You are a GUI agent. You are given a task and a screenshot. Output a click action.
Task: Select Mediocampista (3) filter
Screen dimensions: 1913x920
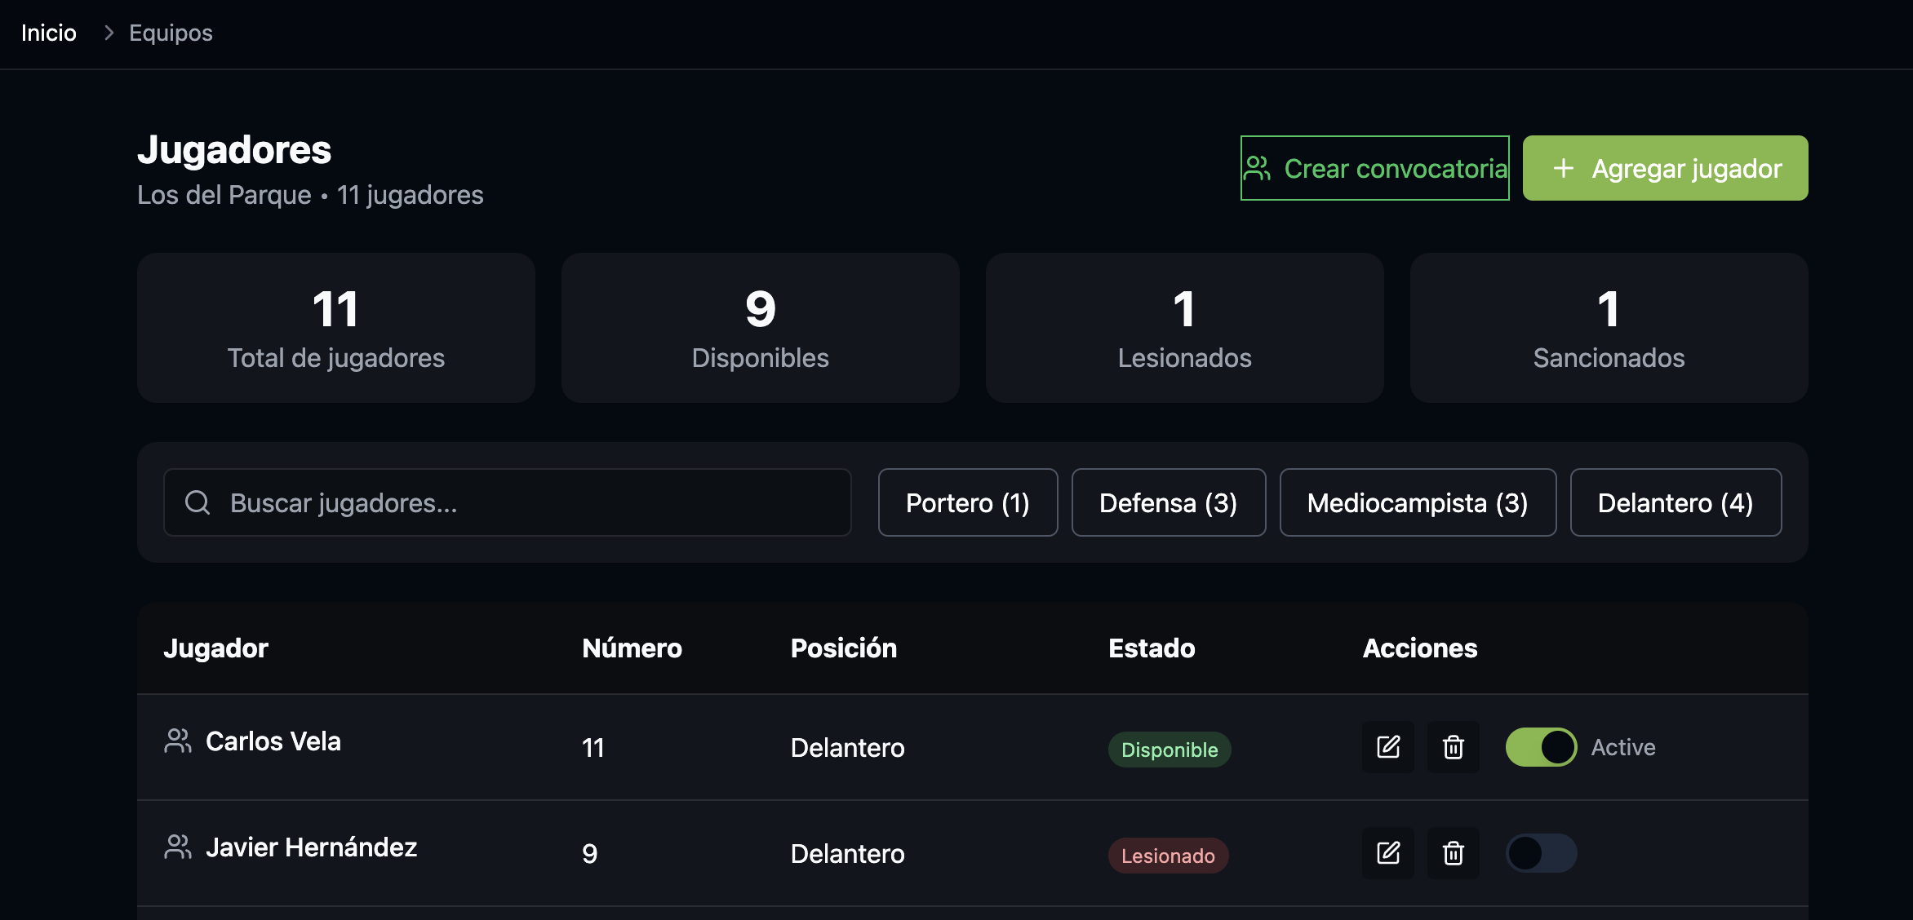pos(1418,502)
